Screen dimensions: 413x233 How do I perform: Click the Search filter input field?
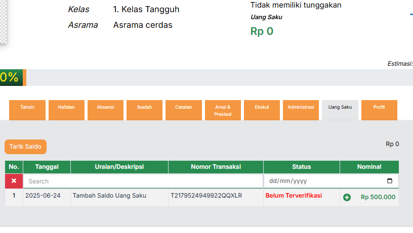(143, 181)
